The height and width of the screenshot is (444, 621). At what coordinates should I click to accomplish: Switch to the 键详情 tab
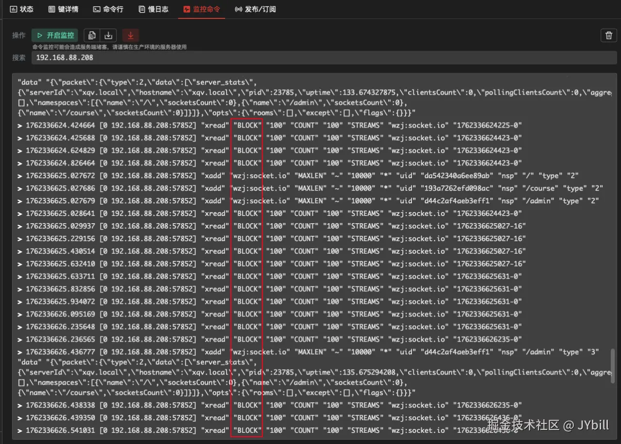pyautogui.click(x=63, y=9)
